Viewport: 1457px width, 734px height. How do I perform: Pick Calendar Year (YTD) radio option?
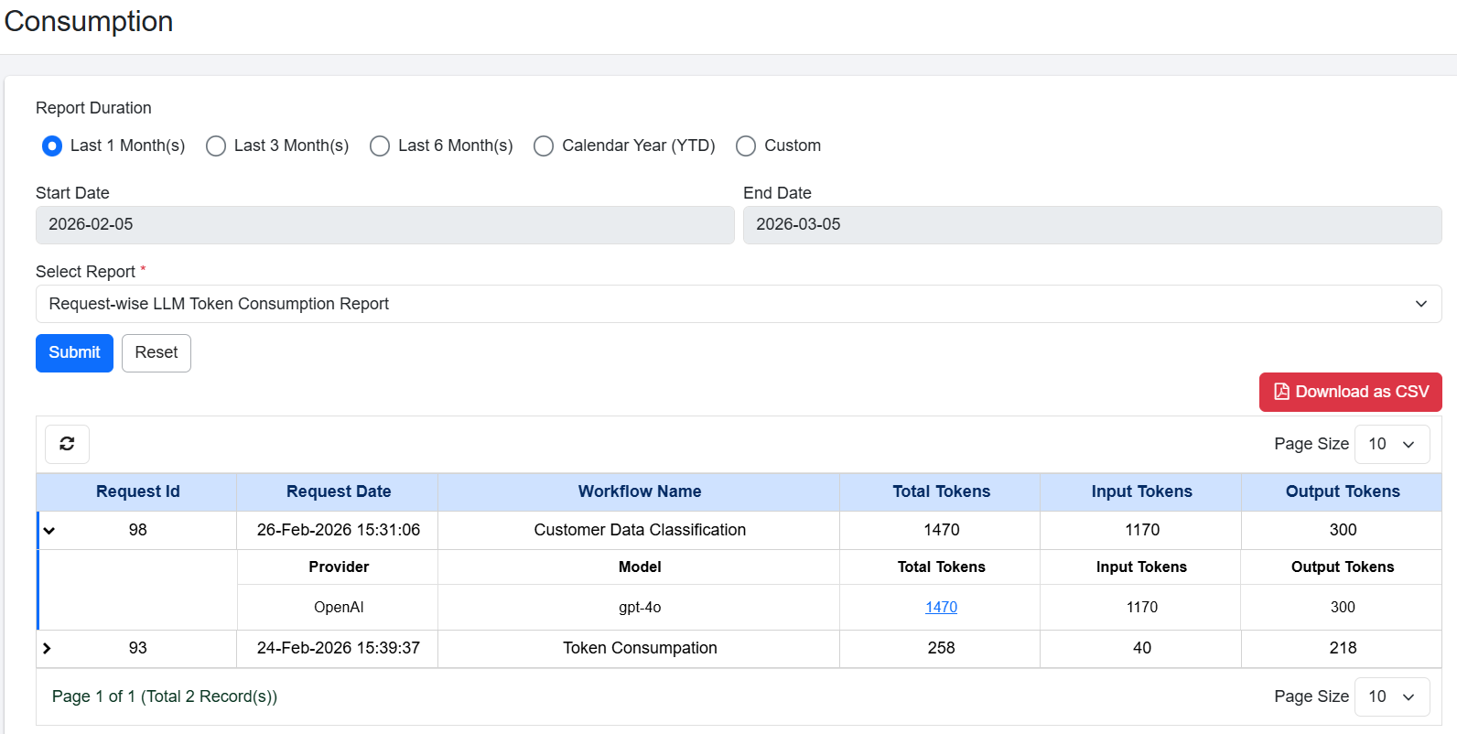pyautogui.click(x=544, y=146)
